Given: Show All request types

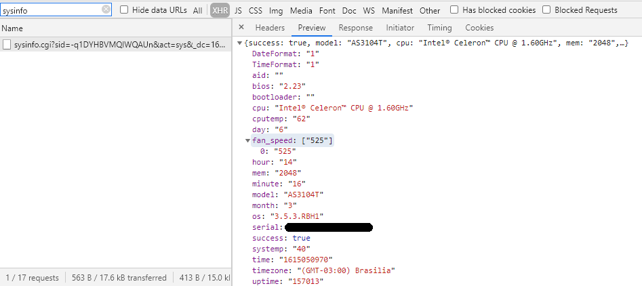Looking at the screenshot, I should tap(197, 10).
